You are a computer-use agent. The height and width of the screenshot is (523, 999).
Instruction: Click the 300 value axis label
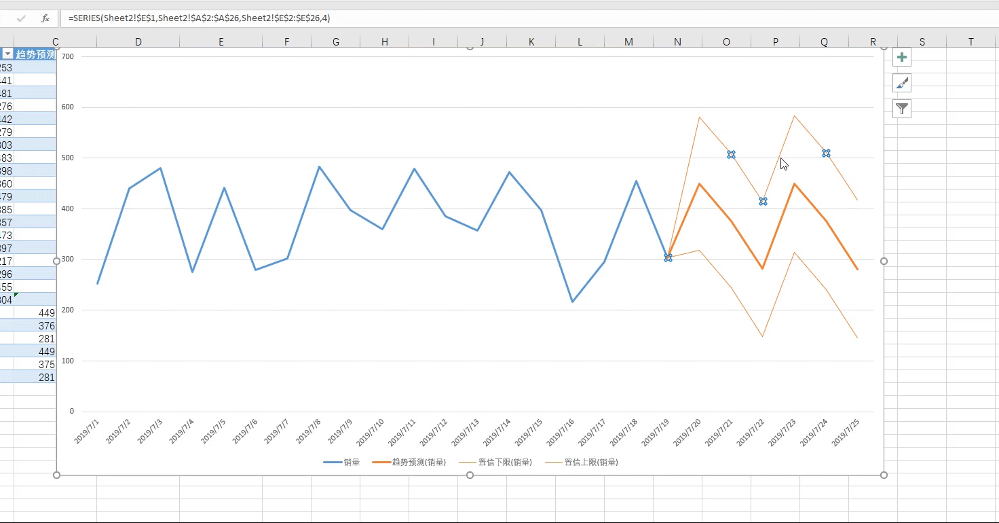(67, 259)
